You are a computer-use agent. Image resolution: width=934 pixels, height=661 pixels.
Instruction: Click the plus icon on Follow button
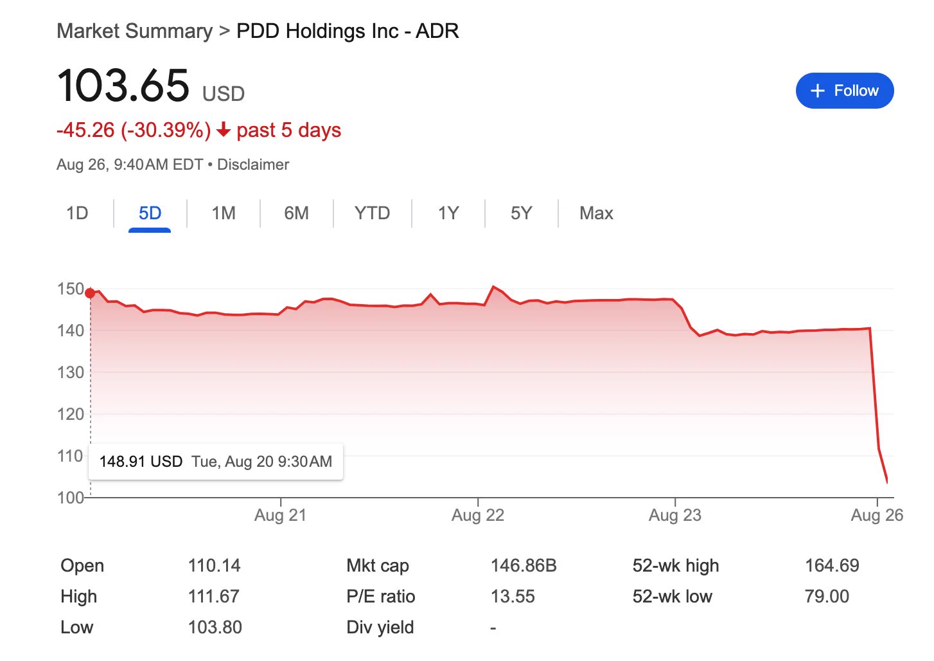pos(817,91)
